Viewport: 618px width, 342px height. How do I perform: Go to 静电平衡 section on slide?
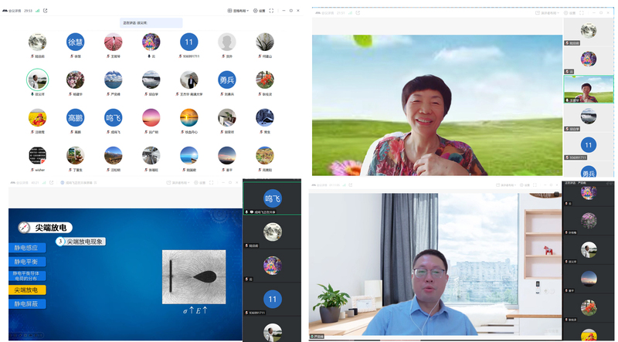(x=27, y=262)
